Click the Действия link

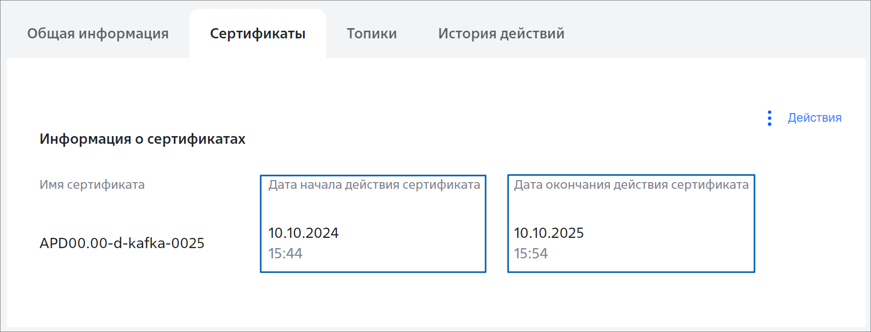[814, 118]
